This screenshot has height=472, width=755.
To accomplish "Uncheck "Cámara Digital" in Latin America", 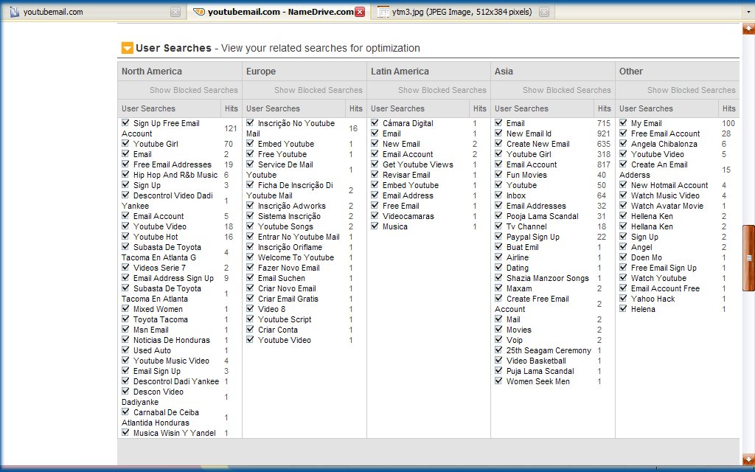I will pyautogui.click(x=375, y=122).
